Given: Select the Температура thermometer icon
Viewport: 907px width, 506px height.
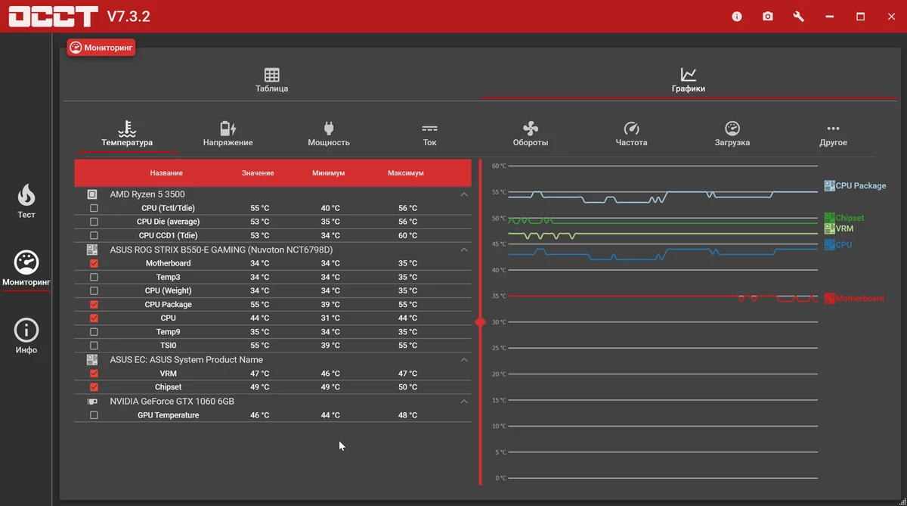Looking at the screenshot, I should [x=127, y=128].
